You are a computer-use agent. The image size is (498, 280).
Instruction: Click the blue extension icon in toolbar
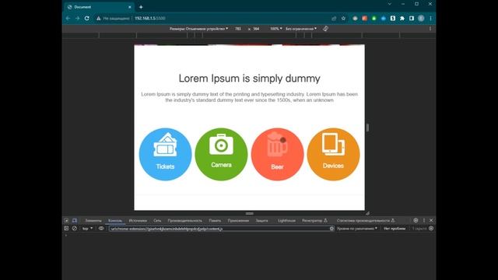click(384, 19)
